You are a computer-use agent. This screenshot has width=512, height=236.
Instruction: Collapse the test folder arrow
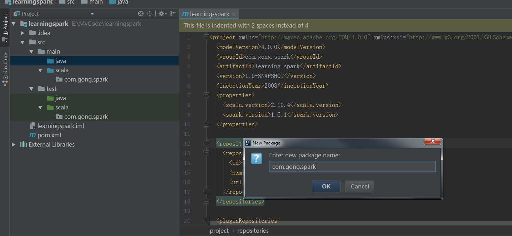31,89
